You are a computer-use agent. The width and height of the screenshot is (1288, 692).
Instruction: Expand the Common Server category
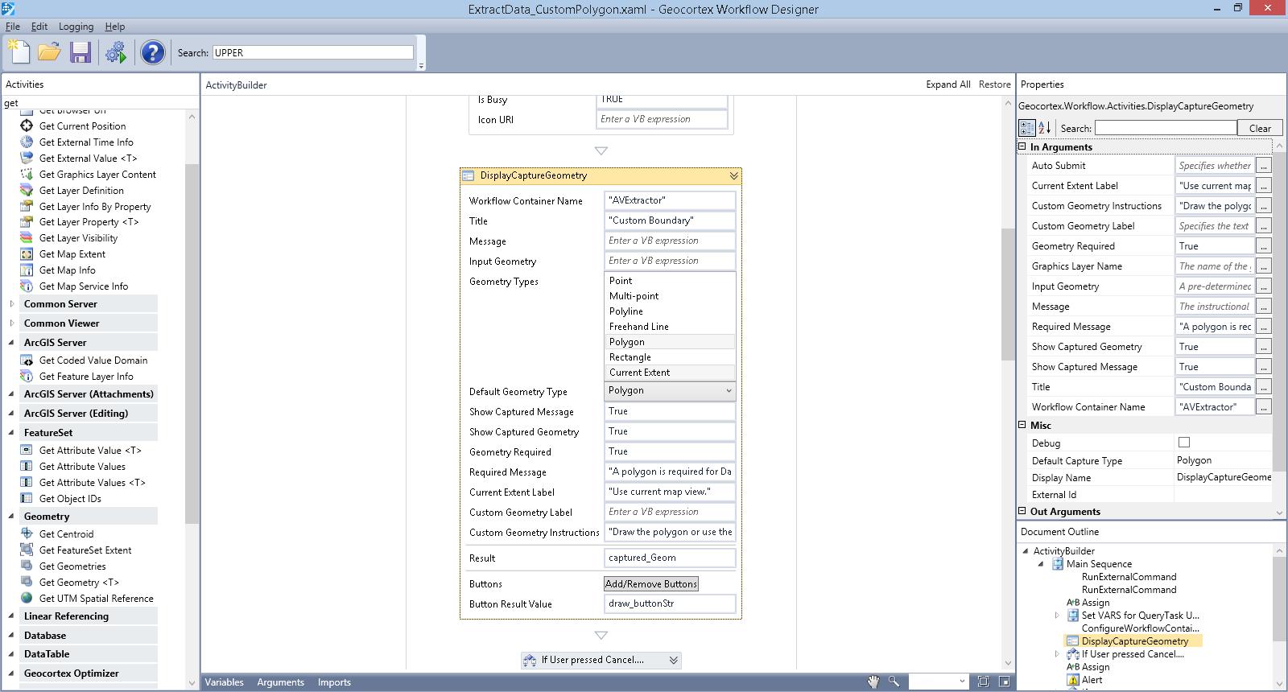(11, 304)
